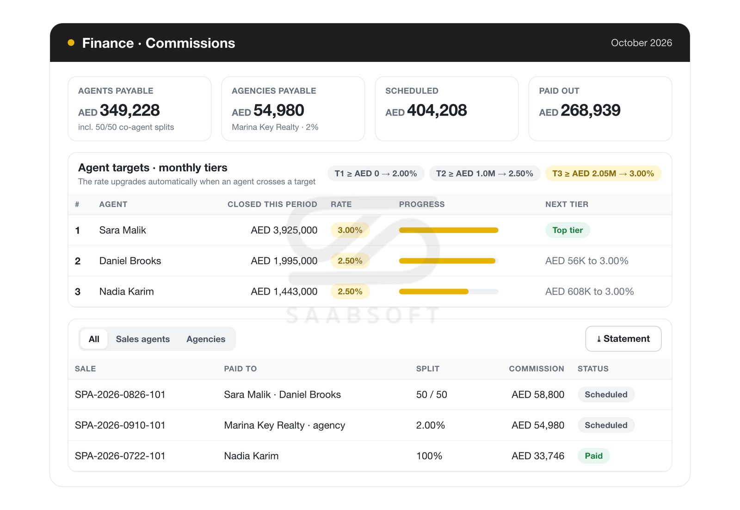Click the AED 608K to 3.00% text

(589, 292)
